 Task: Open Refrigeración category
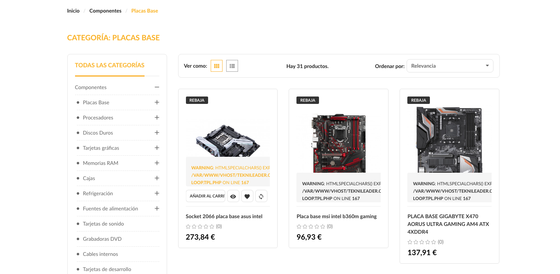98,193
